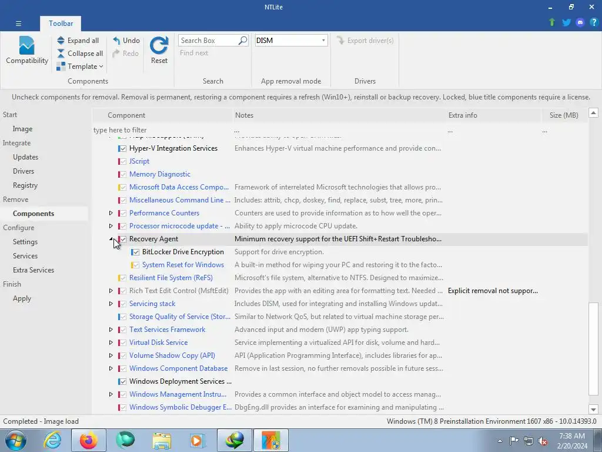Open the Compatibility options icon
The image size is (602, 452).
pos(26,45)
